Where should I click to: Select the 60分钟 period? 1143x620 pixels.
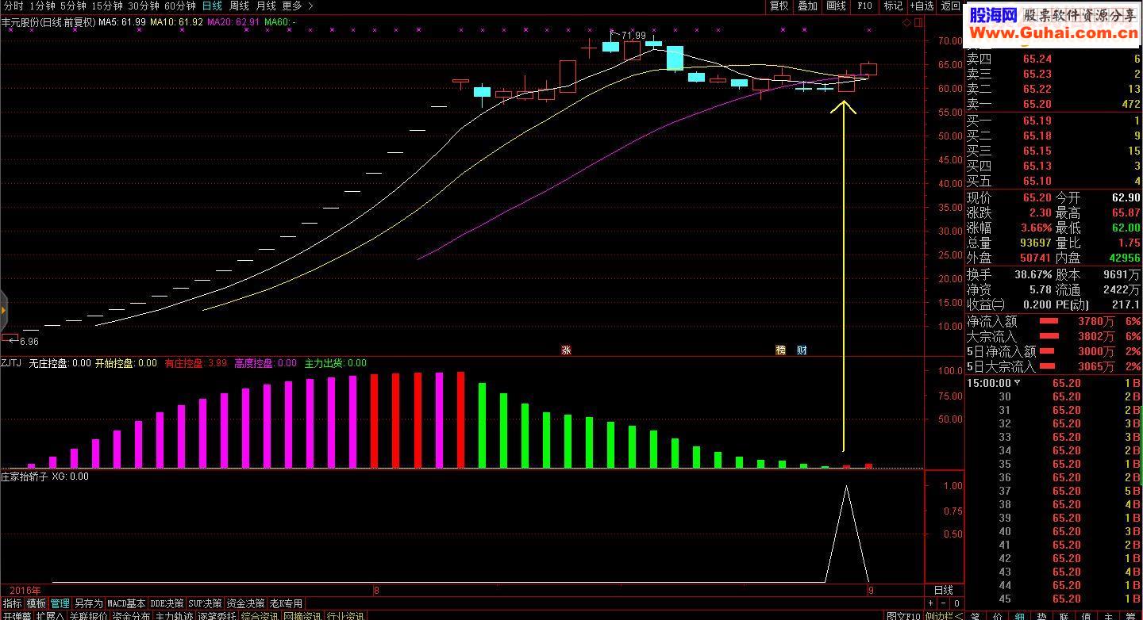pyautogui.click(x=180, y=6)
